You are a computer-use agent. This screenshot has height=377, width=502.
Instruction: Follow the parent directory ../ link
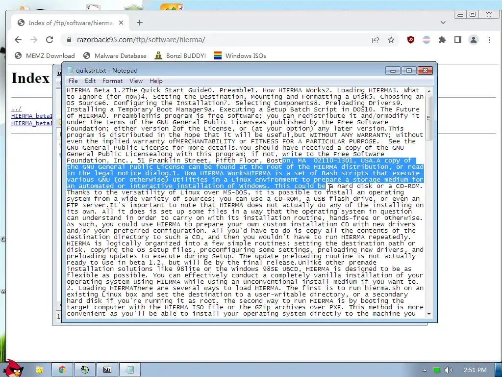[x=16, y=108]
